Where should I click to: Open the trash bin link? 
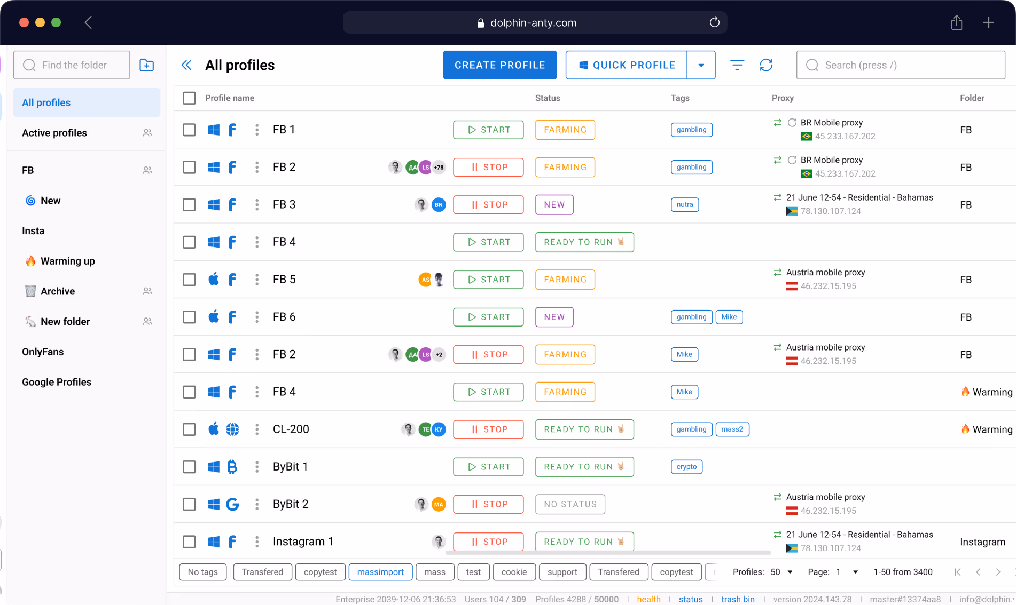738,599
